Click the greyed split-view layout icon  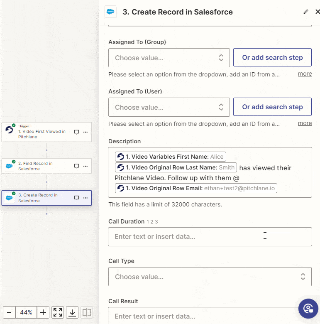click(x=87, y=312)
